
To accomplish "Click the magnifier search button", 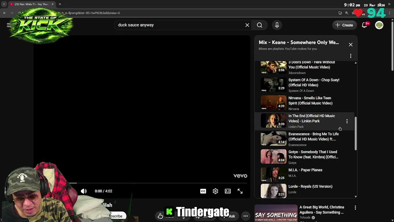I will 259,25.
